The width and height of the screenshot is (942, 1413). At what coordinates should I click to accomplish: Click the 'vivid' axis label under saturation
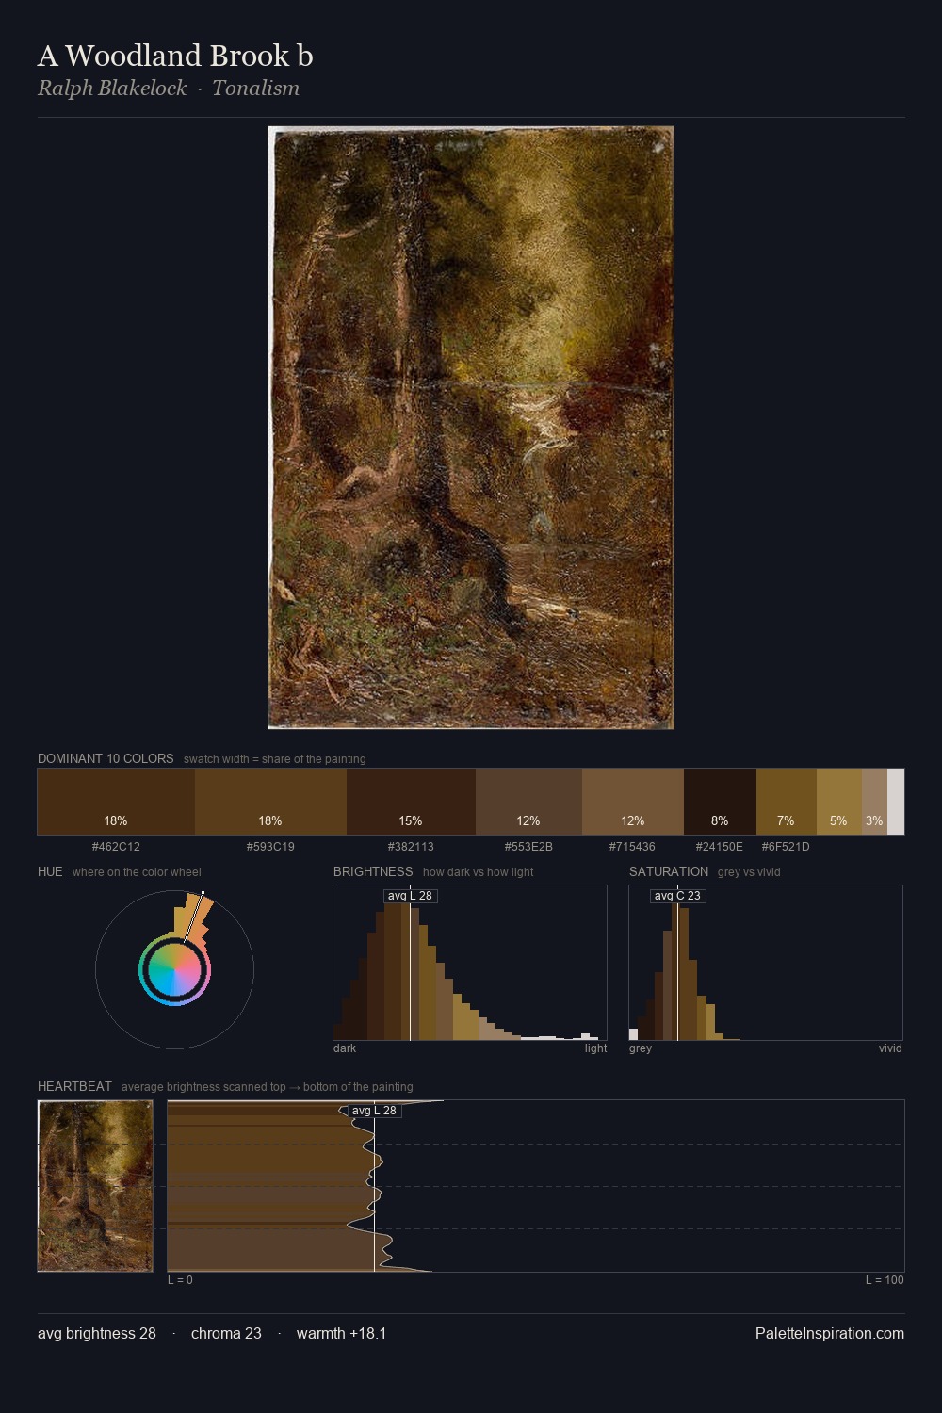click(x=890, y=1048)
